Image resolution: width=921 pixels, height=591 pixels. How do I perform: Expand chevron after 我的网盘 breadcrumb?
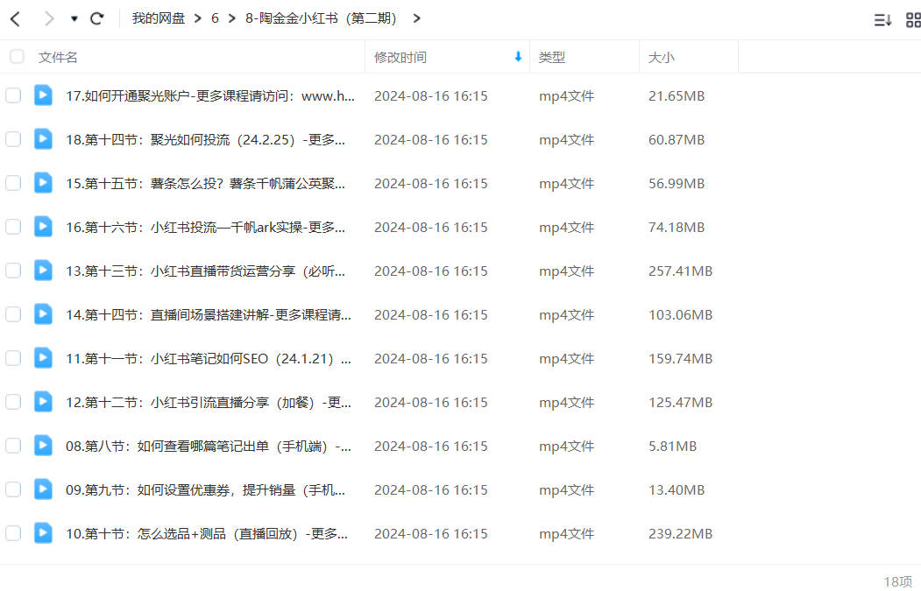point(198,18)
